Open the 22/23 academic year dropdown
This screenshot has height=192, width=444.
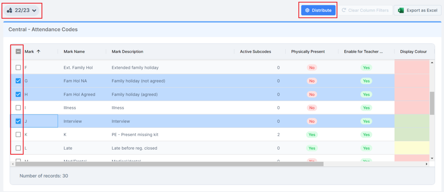pyautogui.click(x=22, y=10)
